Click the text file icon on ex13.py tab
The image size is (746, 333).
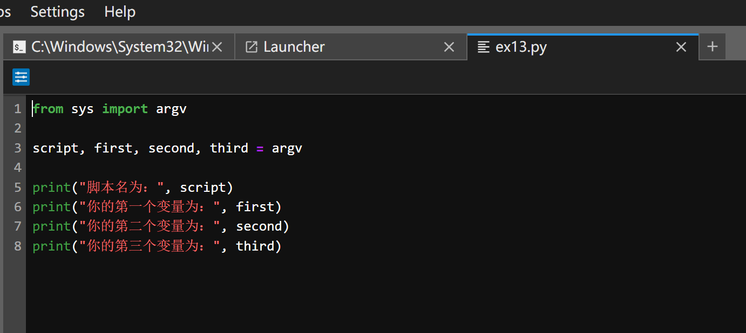pos(484,47)
